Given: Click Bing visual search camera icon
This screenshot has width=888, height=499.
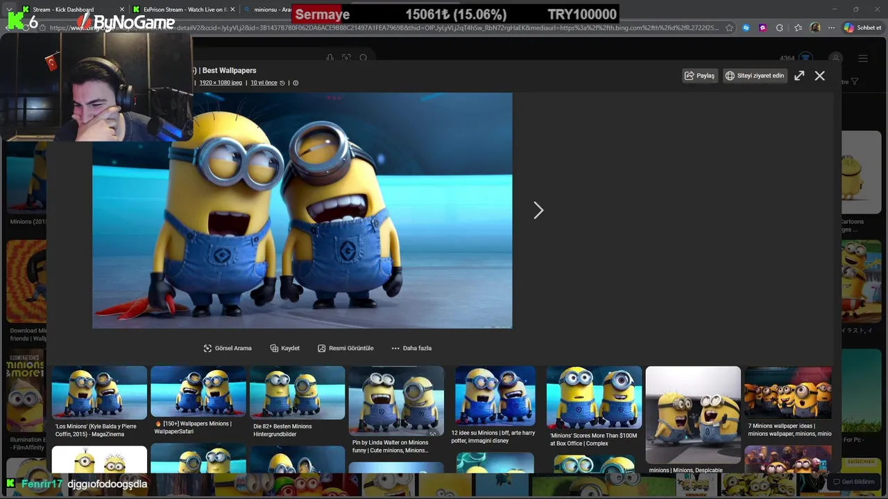Looking at the screenshot, I should pos(346,58).
